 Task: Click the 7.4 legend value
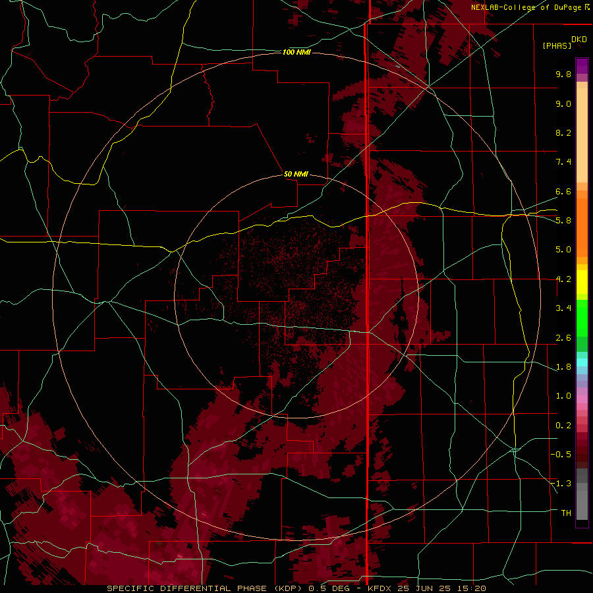pos(563,162)
